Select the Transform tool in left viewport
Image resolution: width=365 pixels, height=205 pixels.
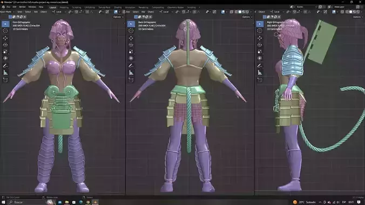coord(5,58)
